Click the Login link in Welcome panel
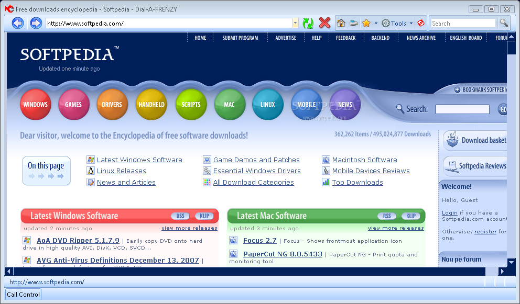 click(450, 213)
